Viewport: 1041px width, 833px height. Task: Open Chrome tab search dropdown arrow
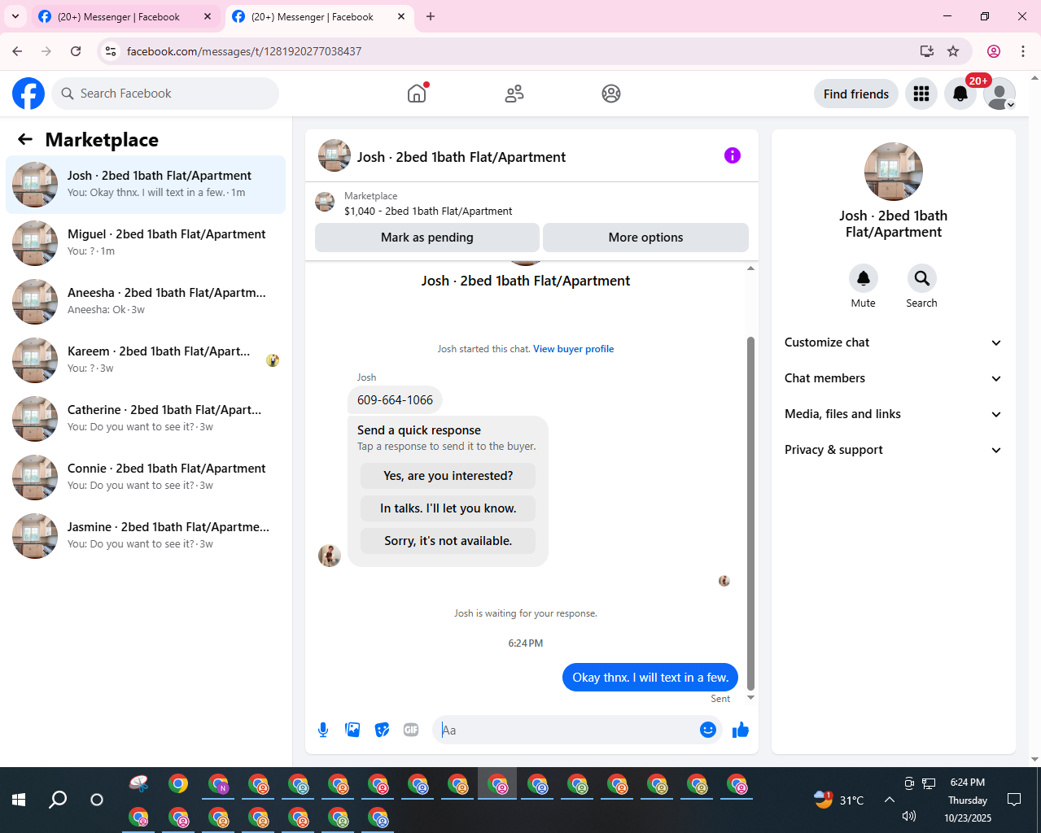point(15,16)
